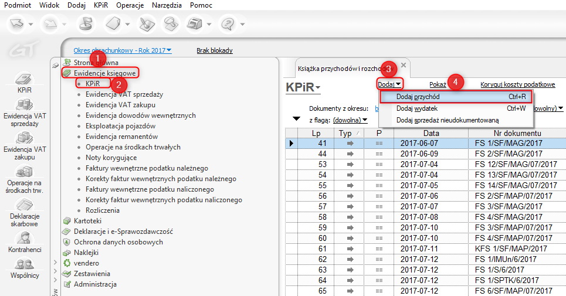Screen dimensions: 566x296
Task: Click the pin icon beside the tree panel
Action: point(55,65)
